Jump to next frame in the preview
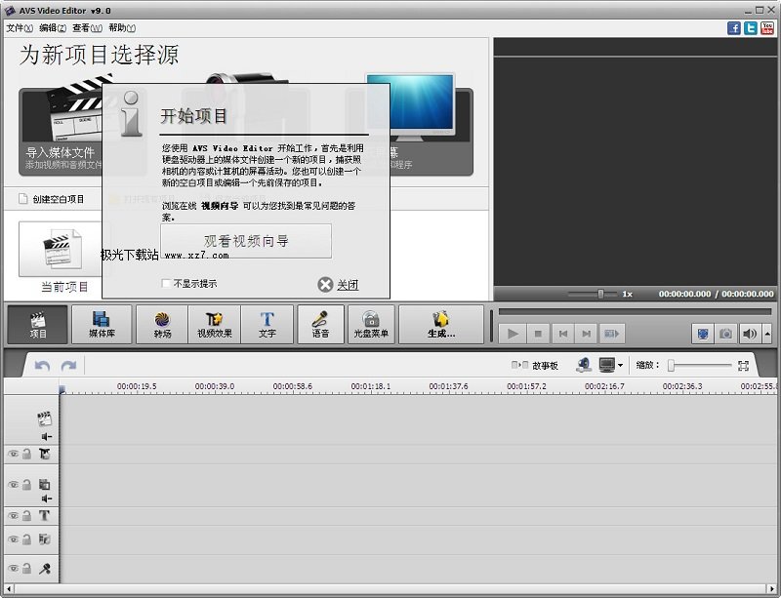The width and height of the screenshot is (781, 598). [587, 334]
